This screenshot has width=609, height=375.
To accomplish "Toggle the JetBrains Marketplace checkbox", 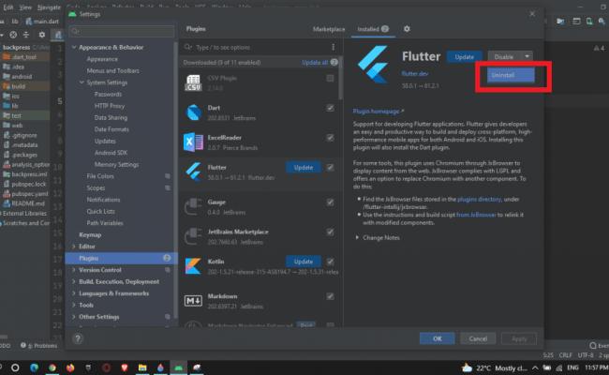I will (x=330, y=232).
